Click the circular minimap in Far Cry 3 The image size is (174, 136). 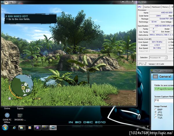pyautogui.click(x=22, y=85)
